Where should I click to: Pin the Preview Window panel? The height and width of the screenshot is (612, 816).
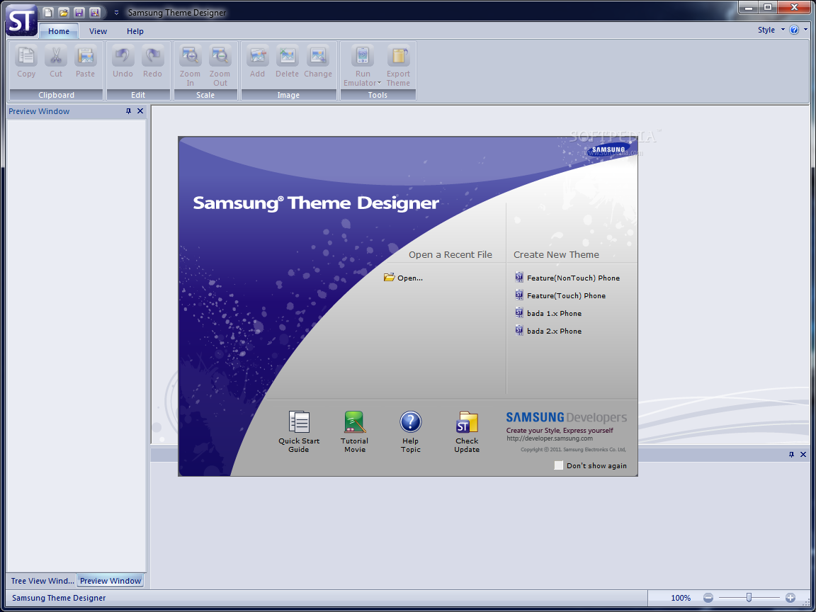pos(128,110)
